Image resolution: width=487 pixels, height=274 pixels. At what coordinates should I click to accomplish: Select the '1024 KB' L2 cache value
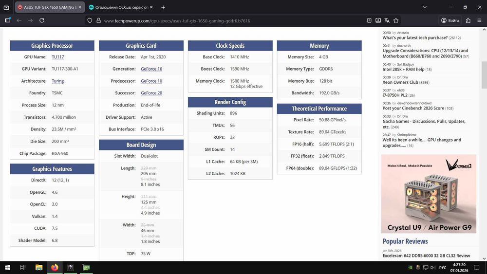click(x=238, y=173)
